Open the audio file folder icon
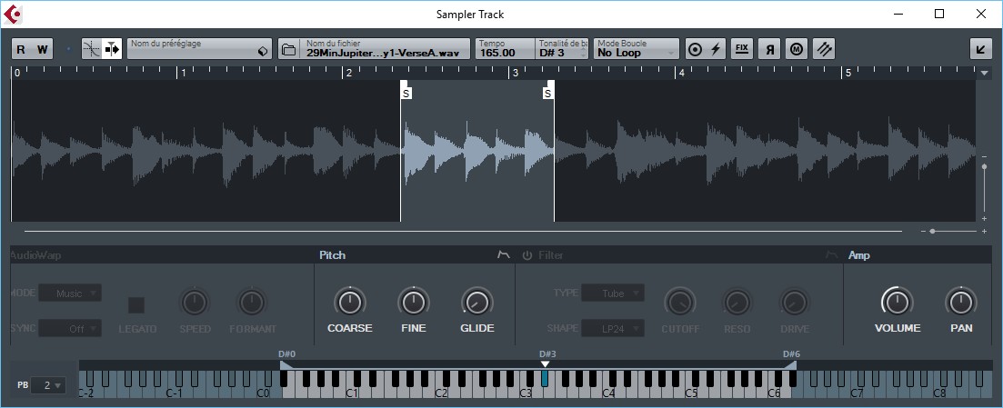Image resolution: width=1003 pixels, height=408 pixels. [289, 49]
